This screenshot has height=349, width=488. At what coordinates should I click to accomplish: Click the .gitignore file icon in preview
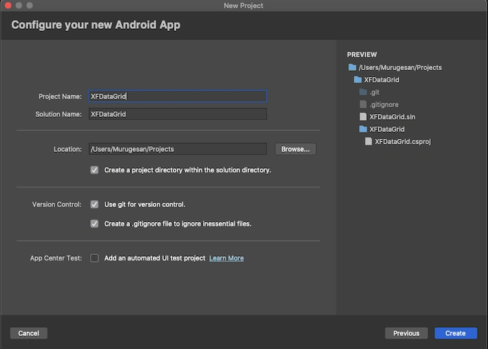[x=363, y=104]
